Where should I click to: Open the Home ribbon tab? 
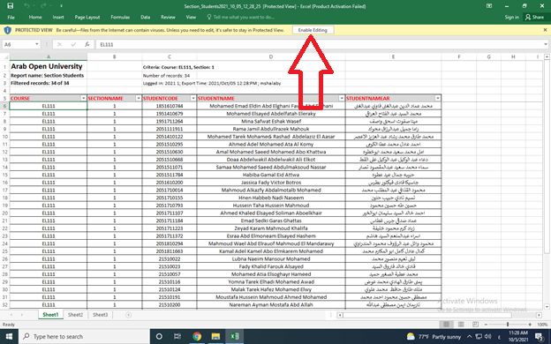(35, 17)
